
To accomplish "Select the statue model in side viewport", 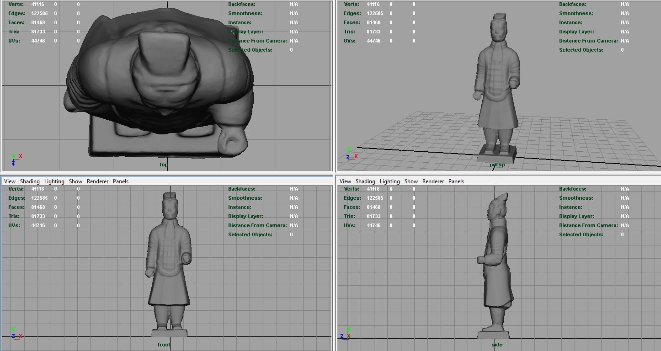I will [x=496, y=265].
